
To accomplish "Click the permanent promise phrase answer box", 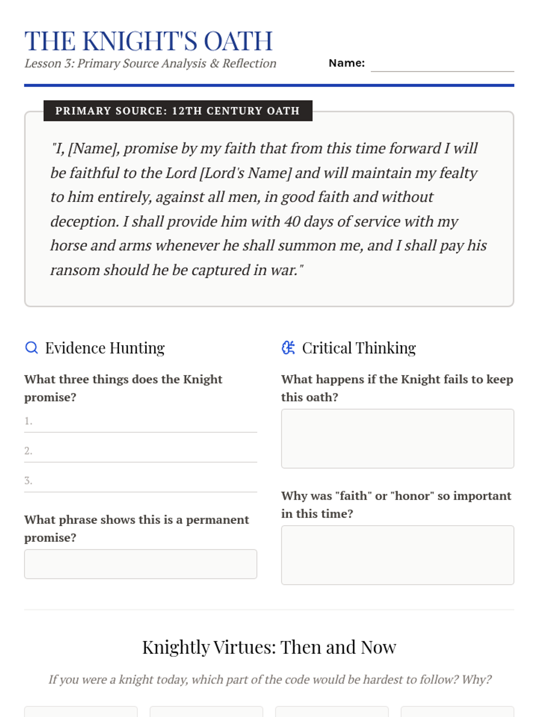I will coord(140,564).
